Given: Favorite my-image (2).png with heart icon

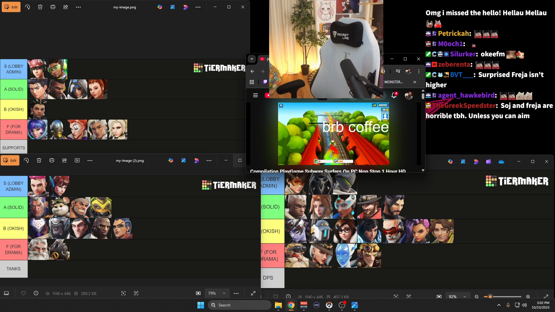Looking at the screenshot, I should (x=23, y=293).
